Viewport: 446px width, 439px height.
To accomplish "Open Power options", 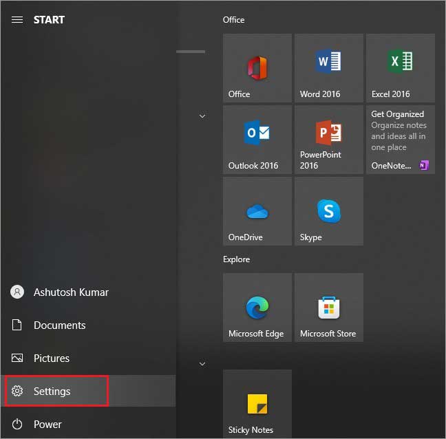I will [88, 425].
